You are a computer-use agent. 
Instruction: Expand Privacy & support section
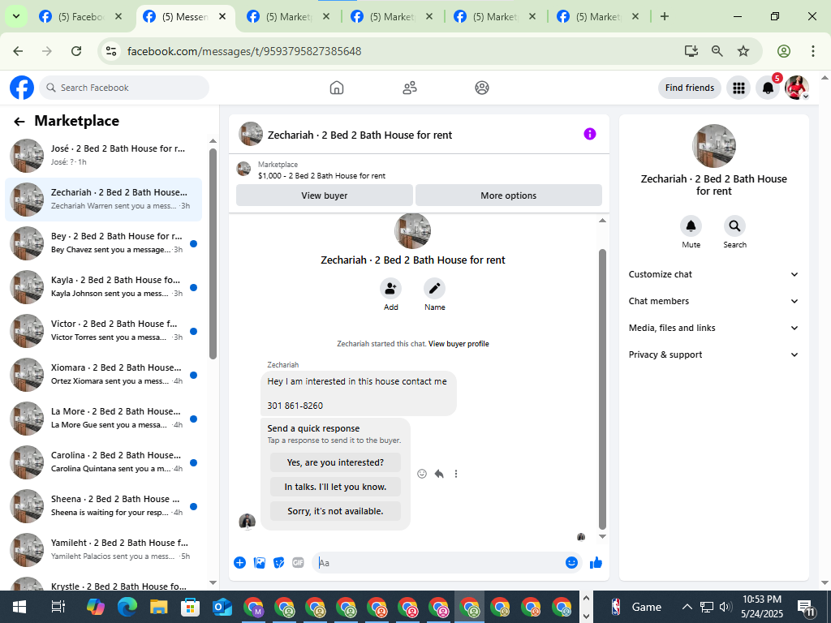[713, 355]
